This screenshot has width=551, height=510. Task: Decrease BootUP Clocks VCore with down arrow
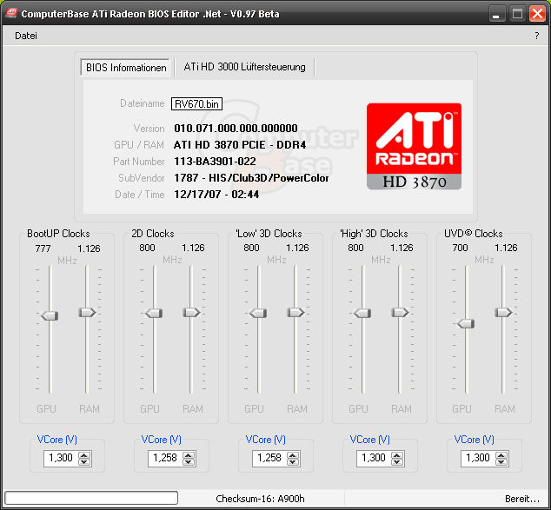84,462
